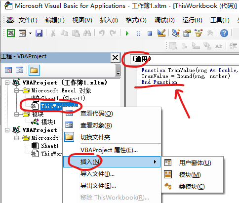Choose 切换文件夹 in context menu
The height and width of the screenshot is (203, 239).
tap(112, 137)
